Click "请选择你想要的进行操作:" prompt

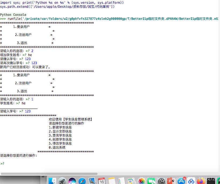(18, 156)
